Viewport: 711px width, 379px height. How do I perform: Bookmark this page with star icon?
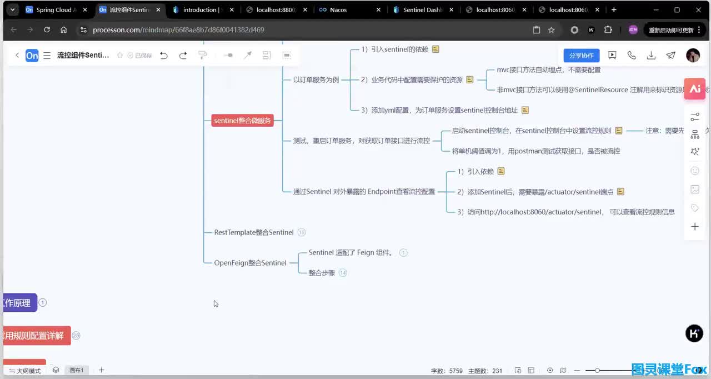[x=552, y=30]
